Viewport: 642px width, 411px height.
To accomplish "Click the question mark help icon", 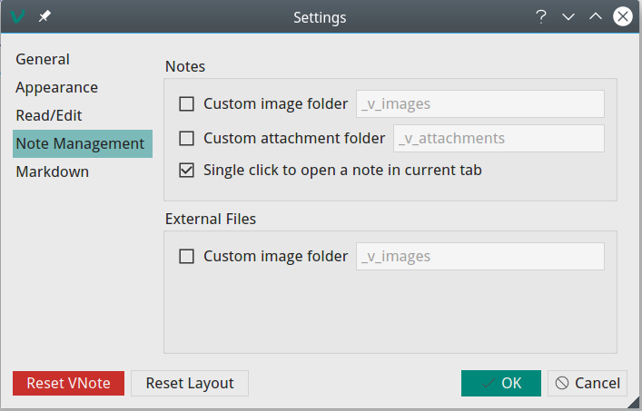I will (x=541, y=16).
